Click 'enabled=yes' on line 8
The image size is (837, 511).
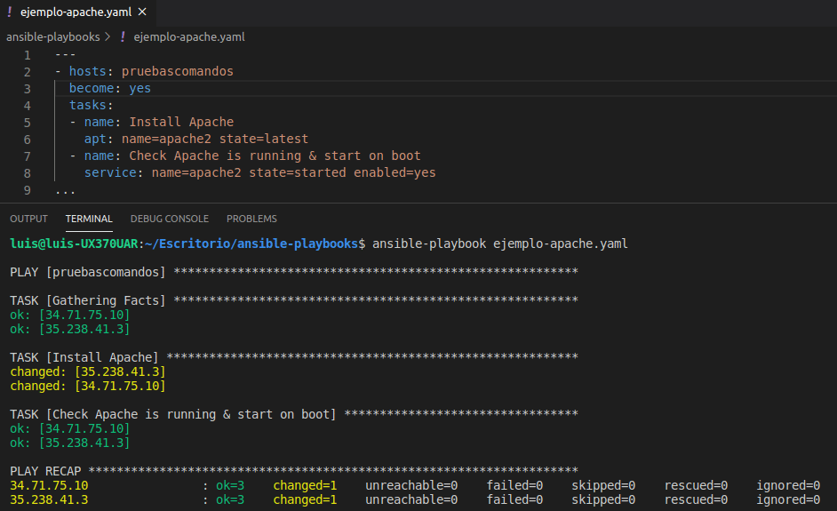[395, 173]
